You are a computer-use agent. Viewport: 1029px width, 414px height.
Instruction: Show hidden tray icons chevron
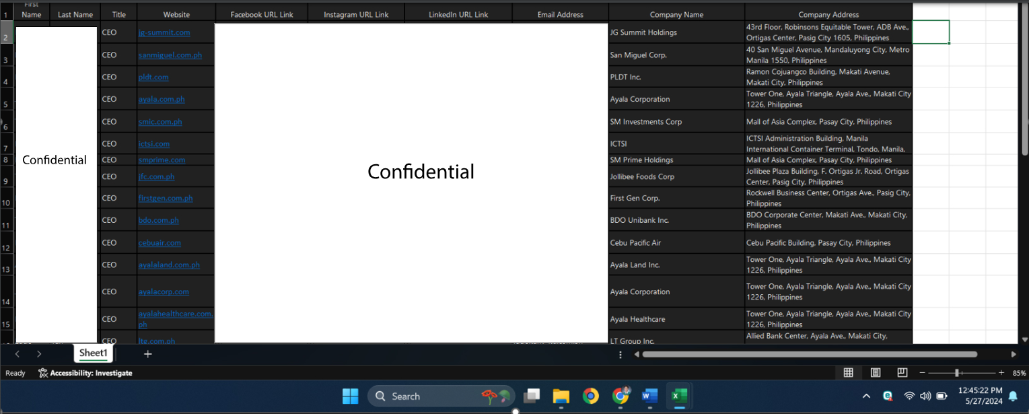[866, 396]
